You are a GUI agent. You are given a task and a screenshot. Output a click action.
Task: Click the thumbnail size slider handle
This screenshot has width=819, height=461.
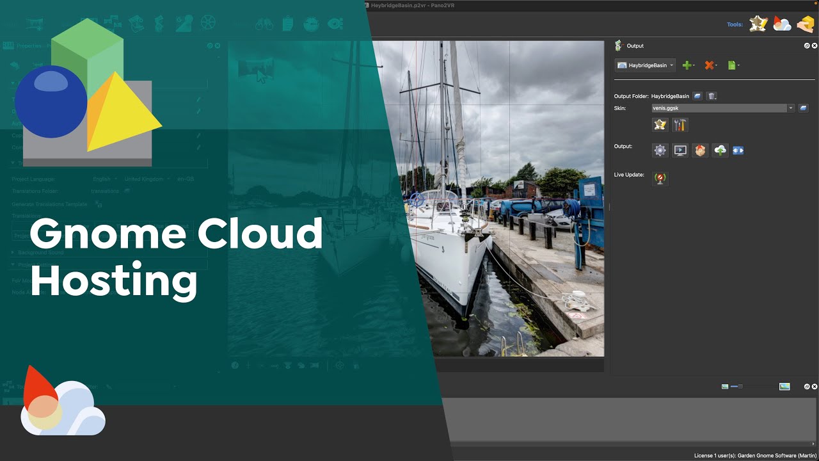[x=740, y=387]
